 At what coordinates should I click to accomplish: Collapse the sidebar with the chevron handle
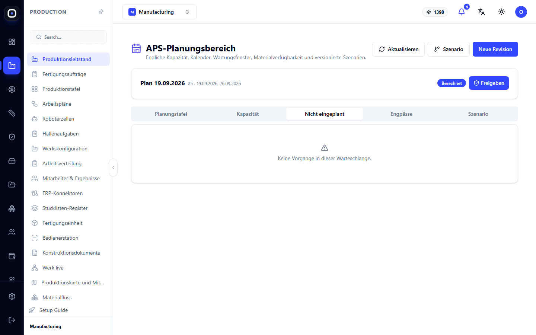[x=113, y=167]
